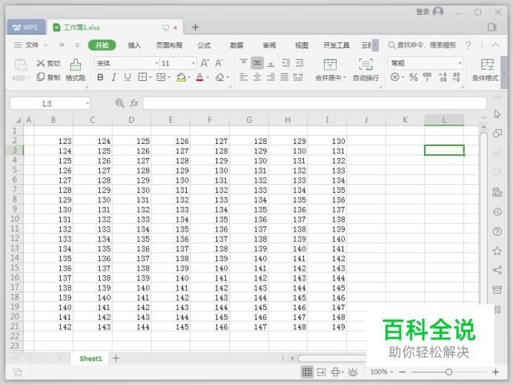Click Merge and Center (合并居中)
Viewport: 513px width, 385px height.
tap(331, 70)
